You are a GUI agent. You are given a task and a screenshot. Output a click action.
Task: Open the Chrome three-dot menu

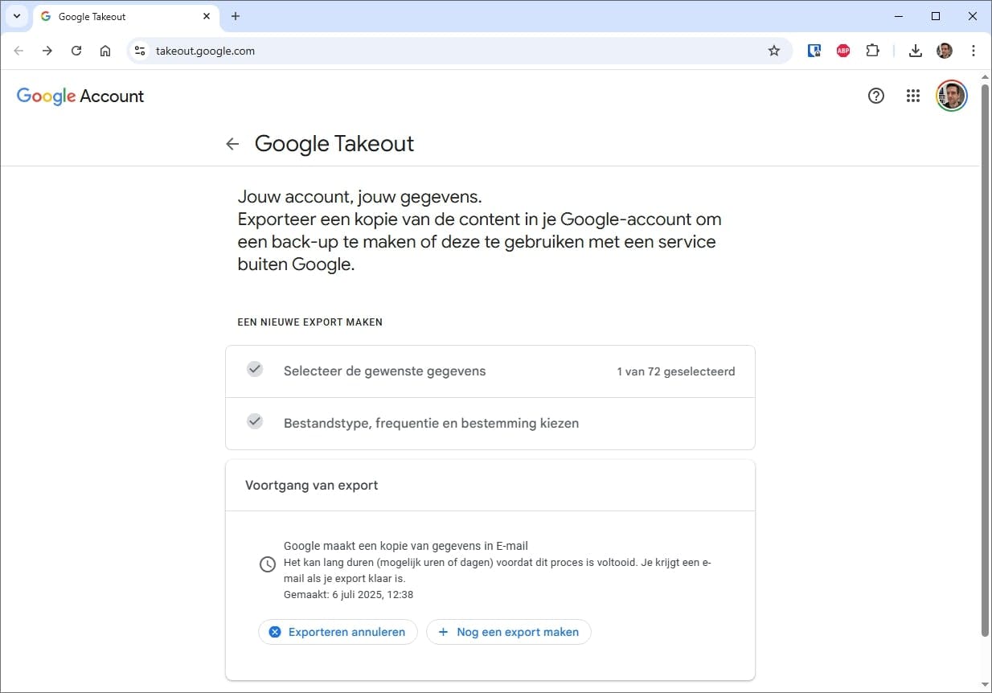click(x=974, y=51)
